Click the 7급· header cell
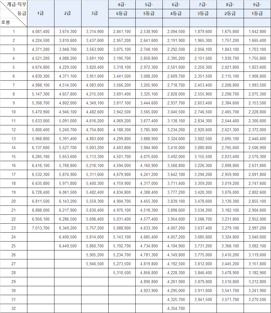 click(x=203, y=5)
